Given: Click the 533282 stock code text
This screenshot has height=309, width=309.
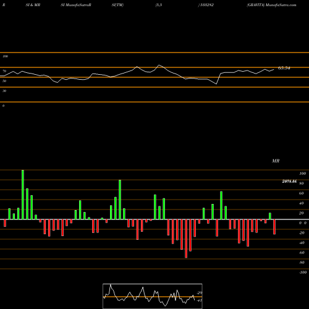Looking at the screenshot, I should [206, 5].
